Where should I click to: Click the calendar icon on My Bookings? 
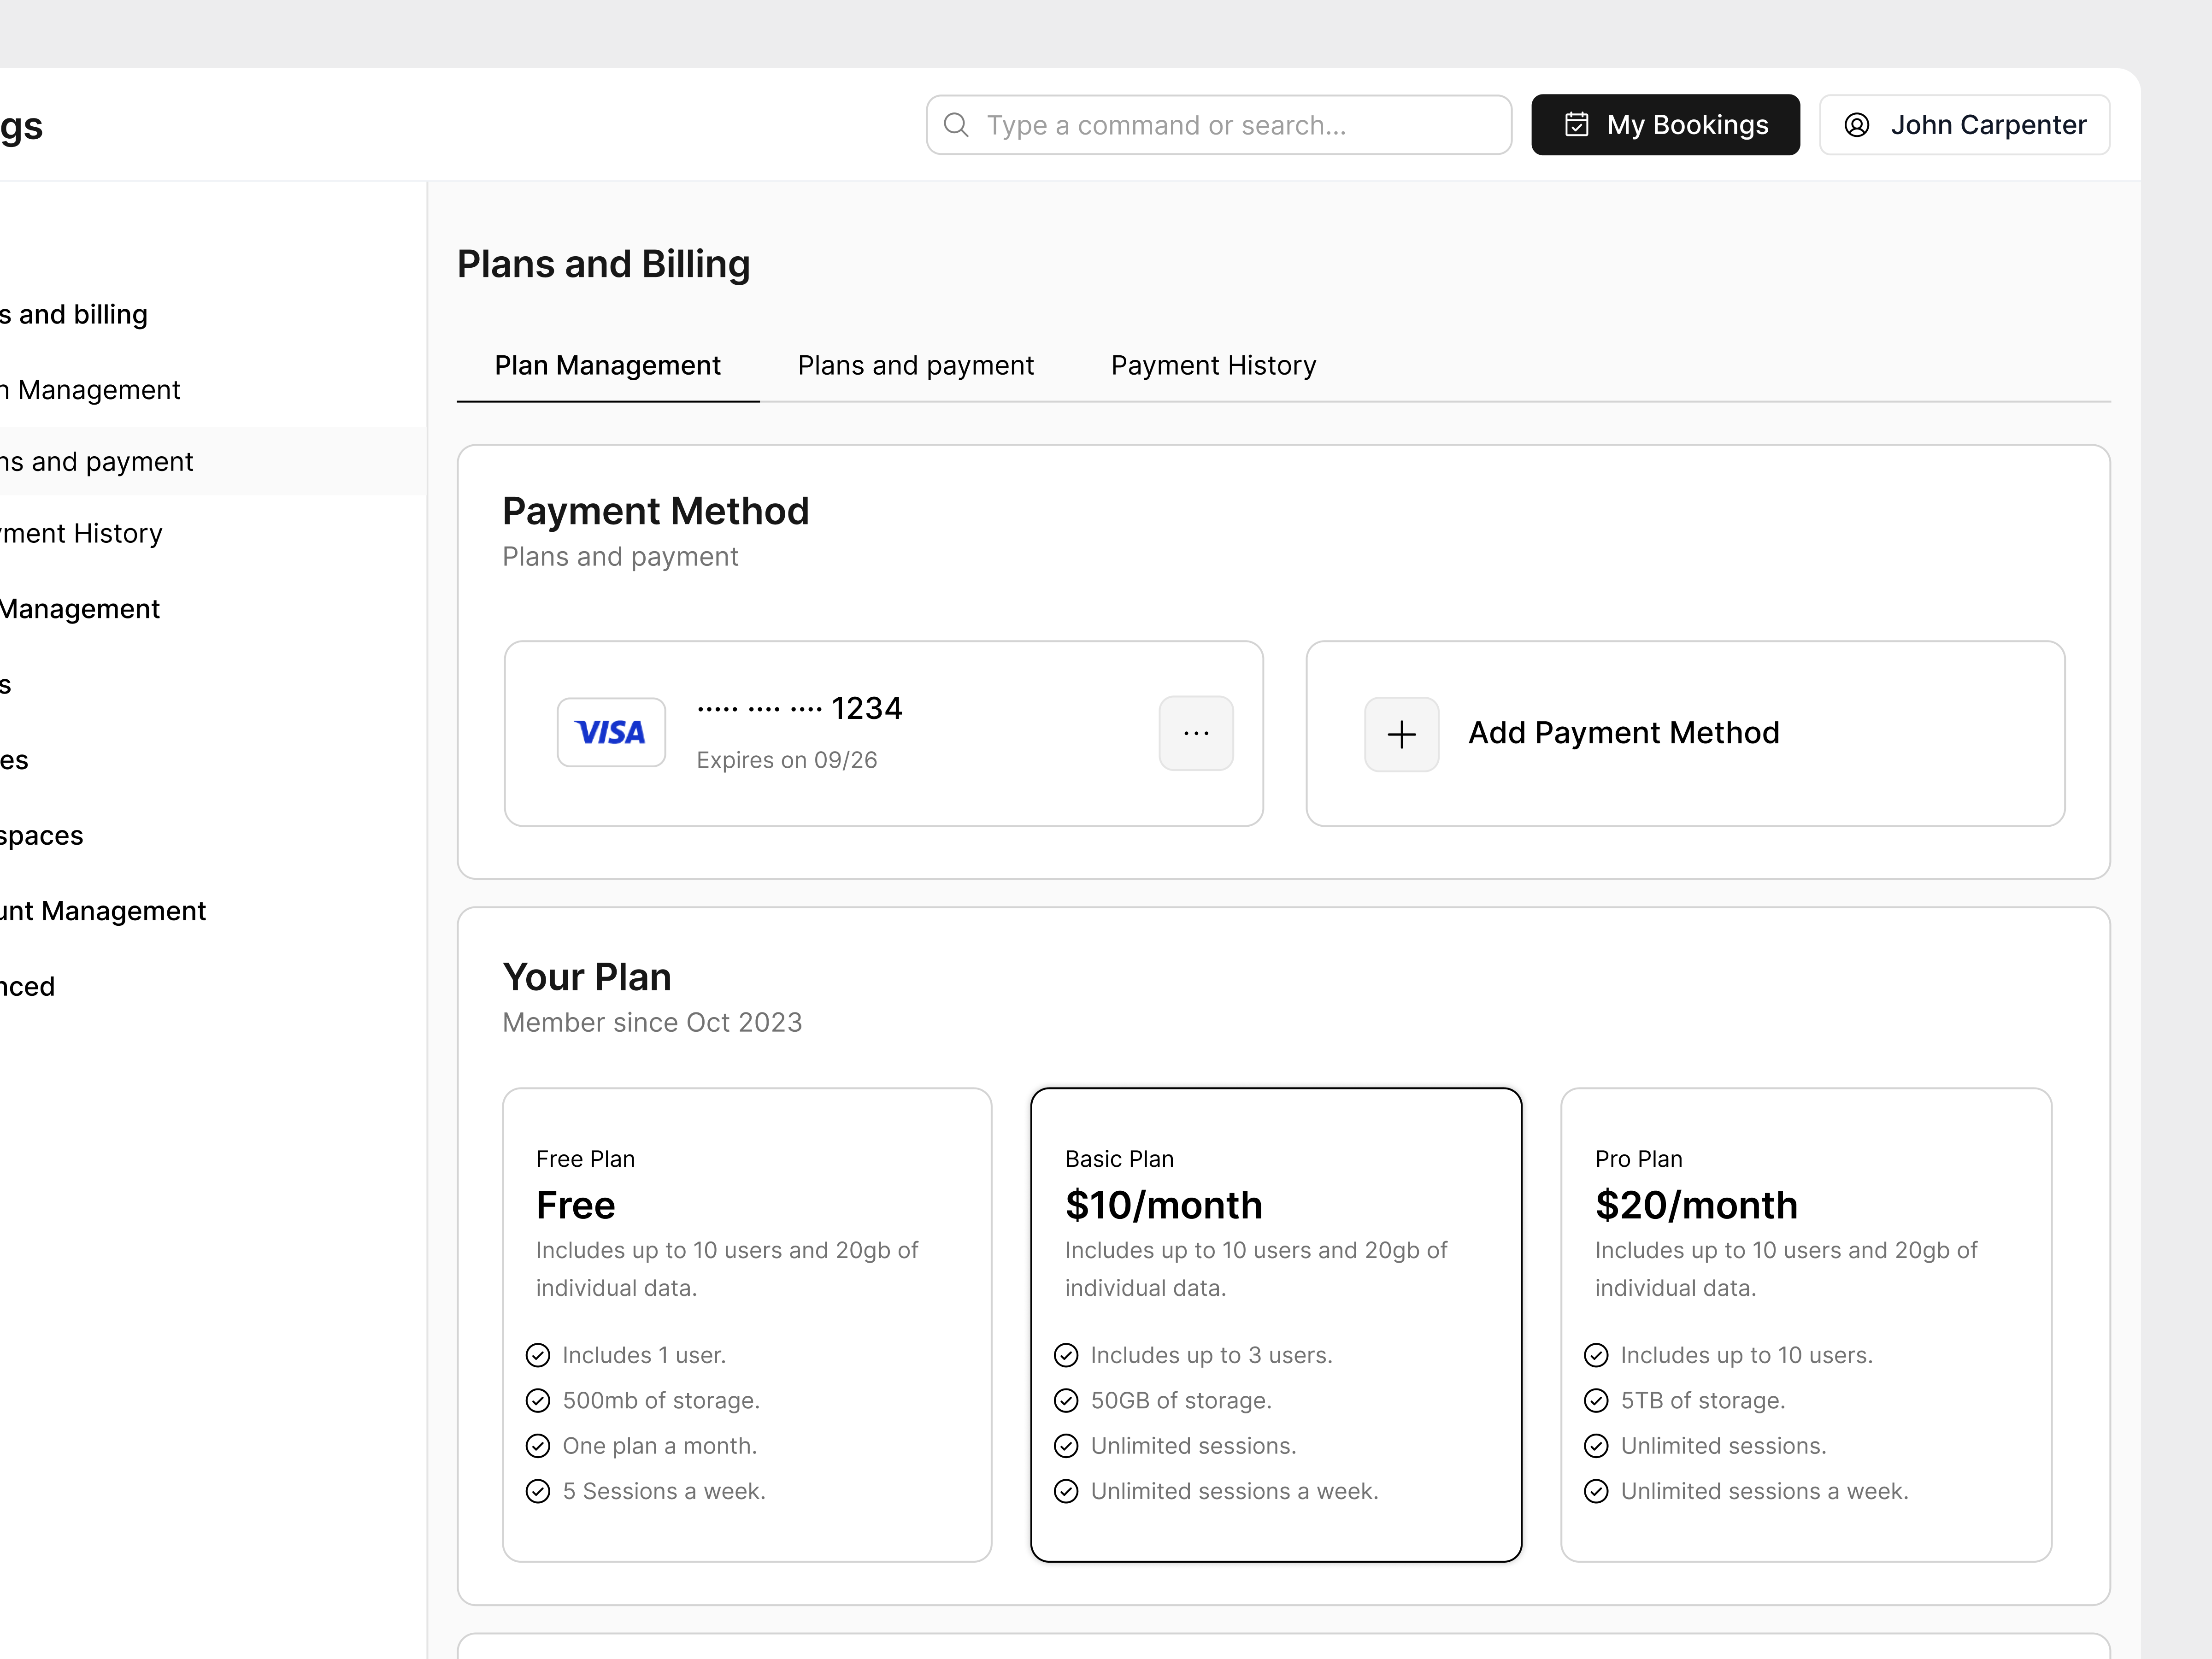point(1577,124)
